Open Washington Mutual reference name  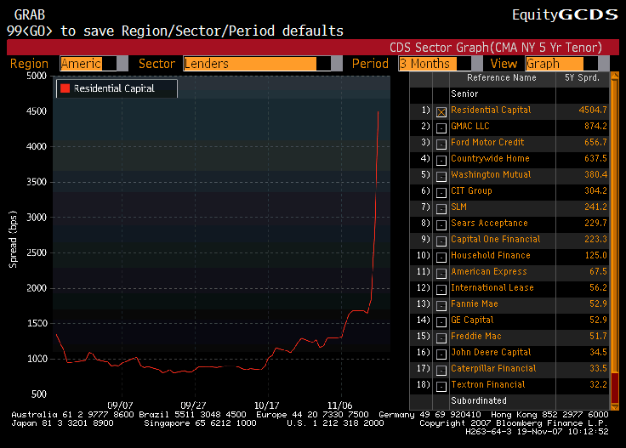(491, 175)
